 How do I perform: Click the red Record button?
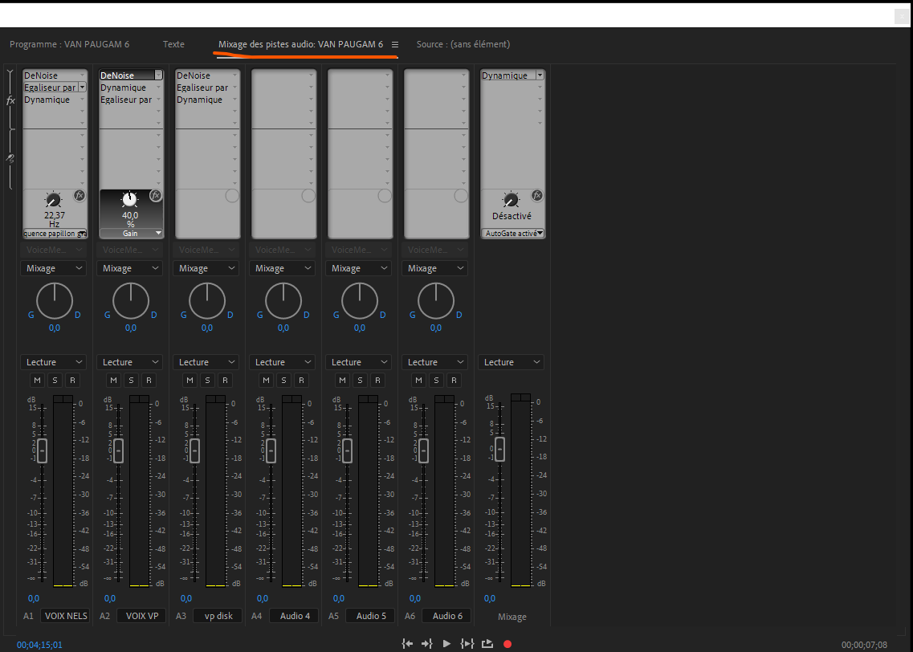point(507,644)
